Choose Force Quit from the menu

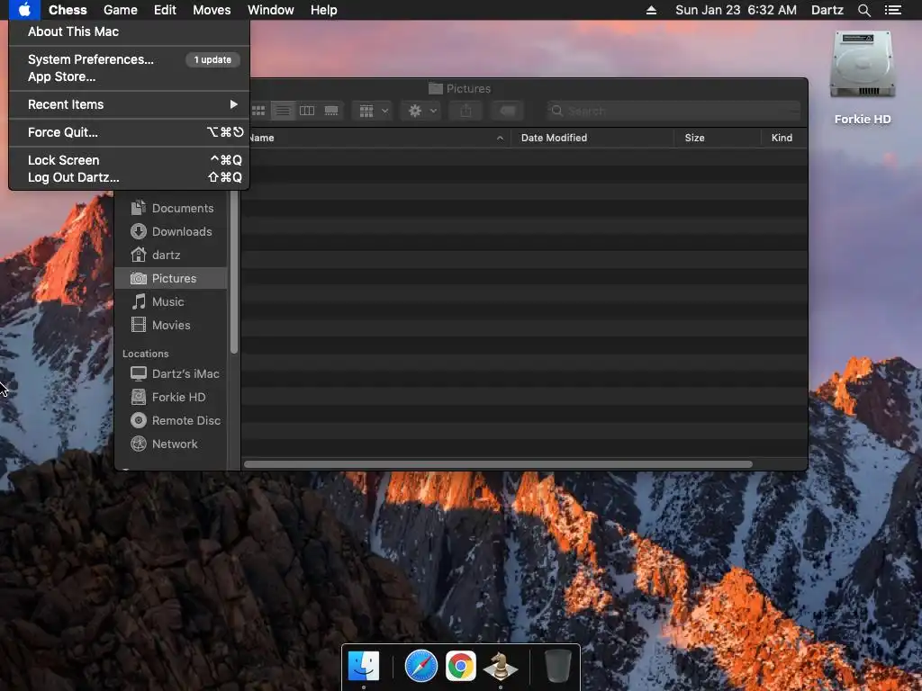point(129,132)
